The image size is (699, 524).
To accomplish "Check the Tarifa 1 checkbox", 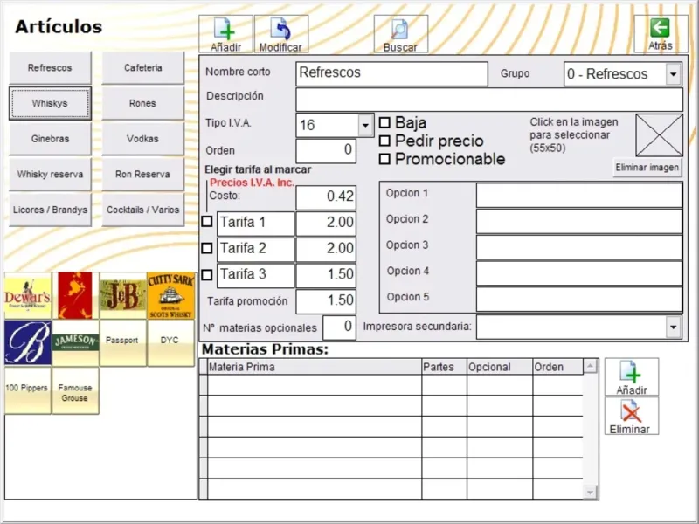I will coord(207,222).
